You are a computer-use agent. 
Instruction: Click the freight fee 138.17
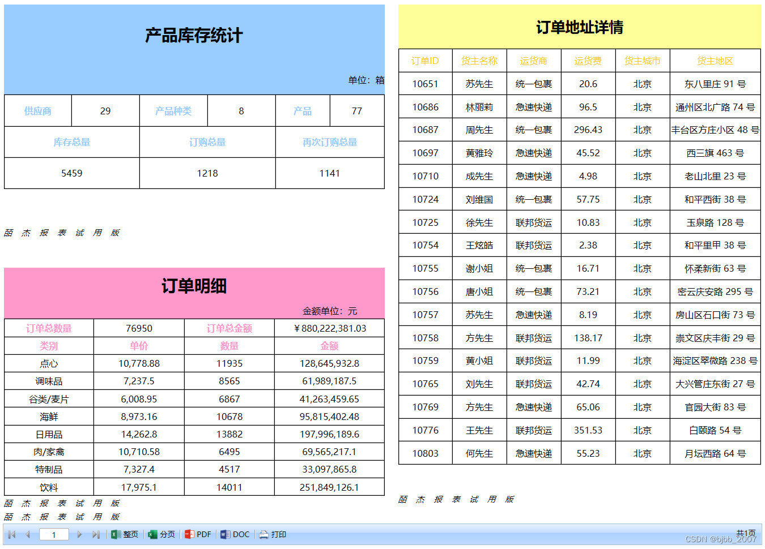click(588, 338)
